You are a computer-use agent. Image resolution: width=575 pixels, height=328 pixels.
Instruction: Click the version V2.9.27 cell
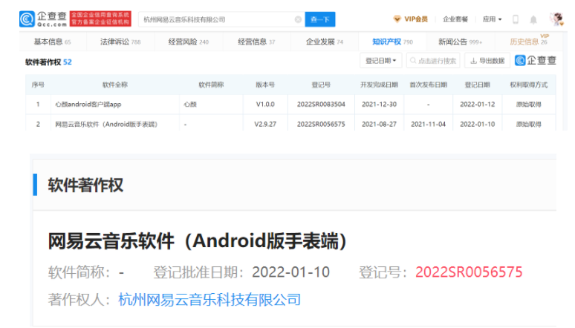265,124
